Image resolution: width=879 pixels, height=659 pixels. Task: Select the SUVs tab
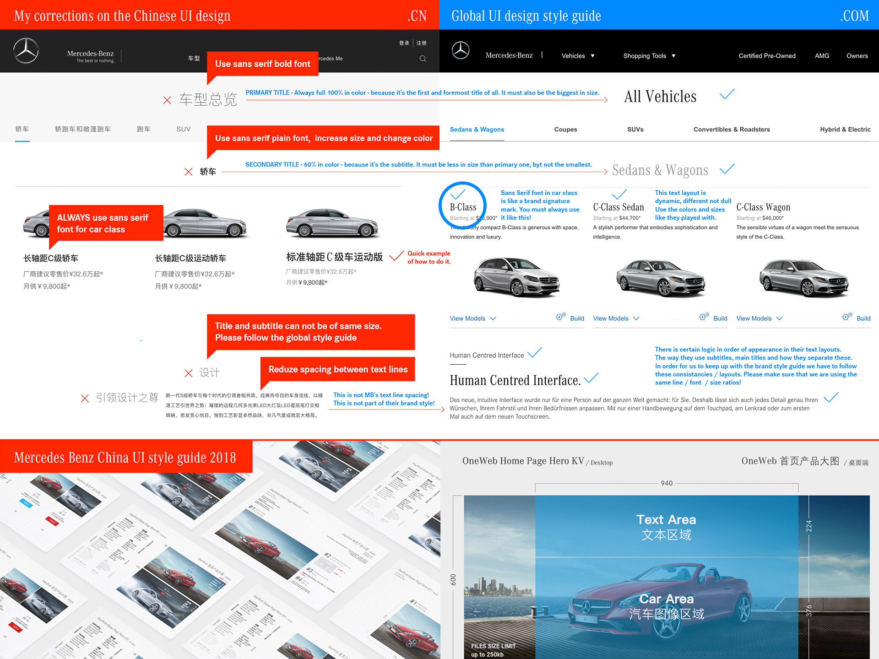coord(635,130)
